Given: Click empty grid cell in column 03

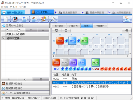Looking at the screenshot, I should tap(96, 41).
